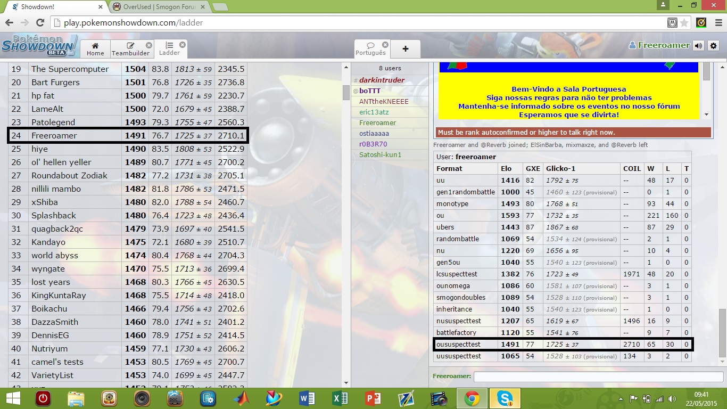Click the 'lcsuspecttest' format row
This screenshot has width=727, height=409.
point(563,274)
